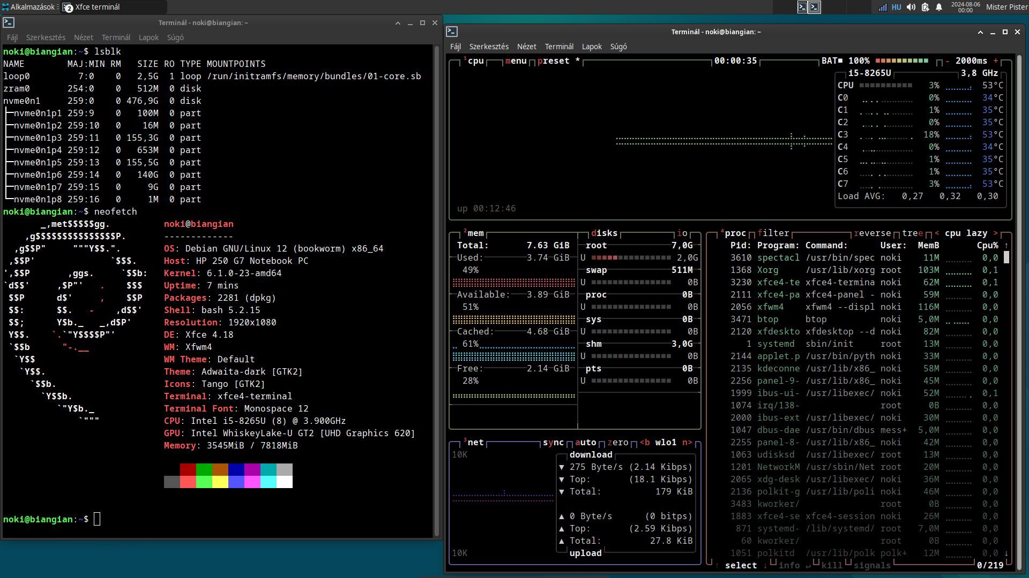Decrease btop update interval with minus
Screen dimensions: 1029x578
[x=947, y=61]
